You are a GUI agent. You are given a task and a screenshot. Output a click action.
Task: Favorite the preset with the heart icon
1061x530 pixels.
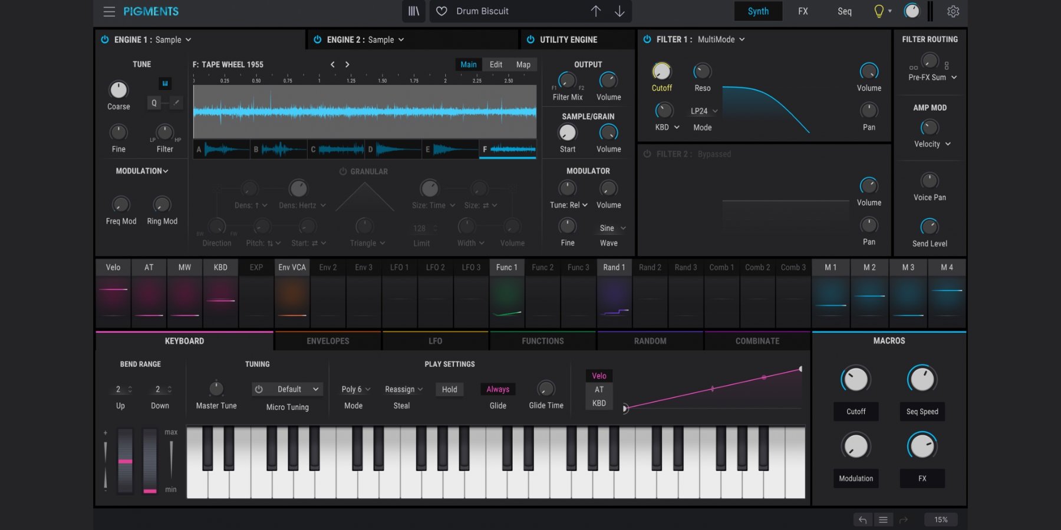(x=441, y=11)
